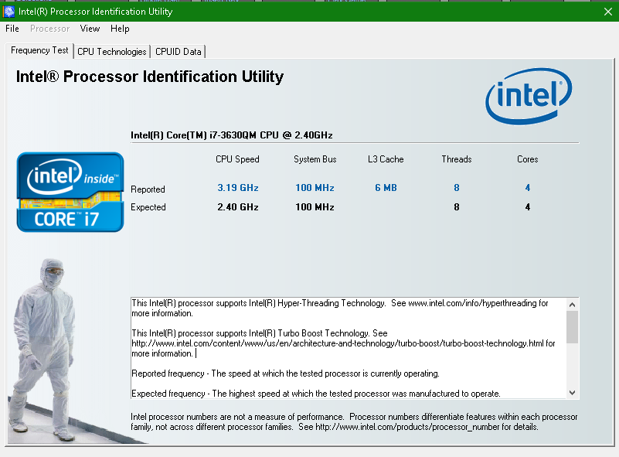619x457 pixels.
Task: Click the Intel inside Core i7 badge
Action: pos(70,192)
